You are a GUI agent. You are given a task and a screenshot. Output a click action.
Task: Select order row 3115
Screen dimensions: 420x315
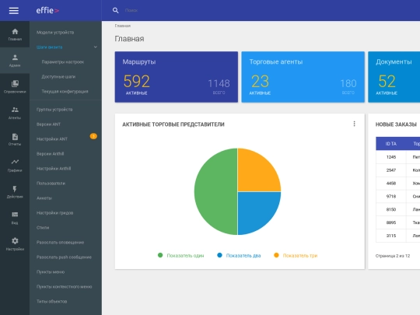tap(397, 236)
